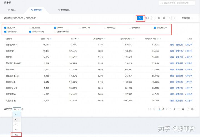
Task: Open 搜索分析 link for 居家服女秋冬
Action: [179, 88]
